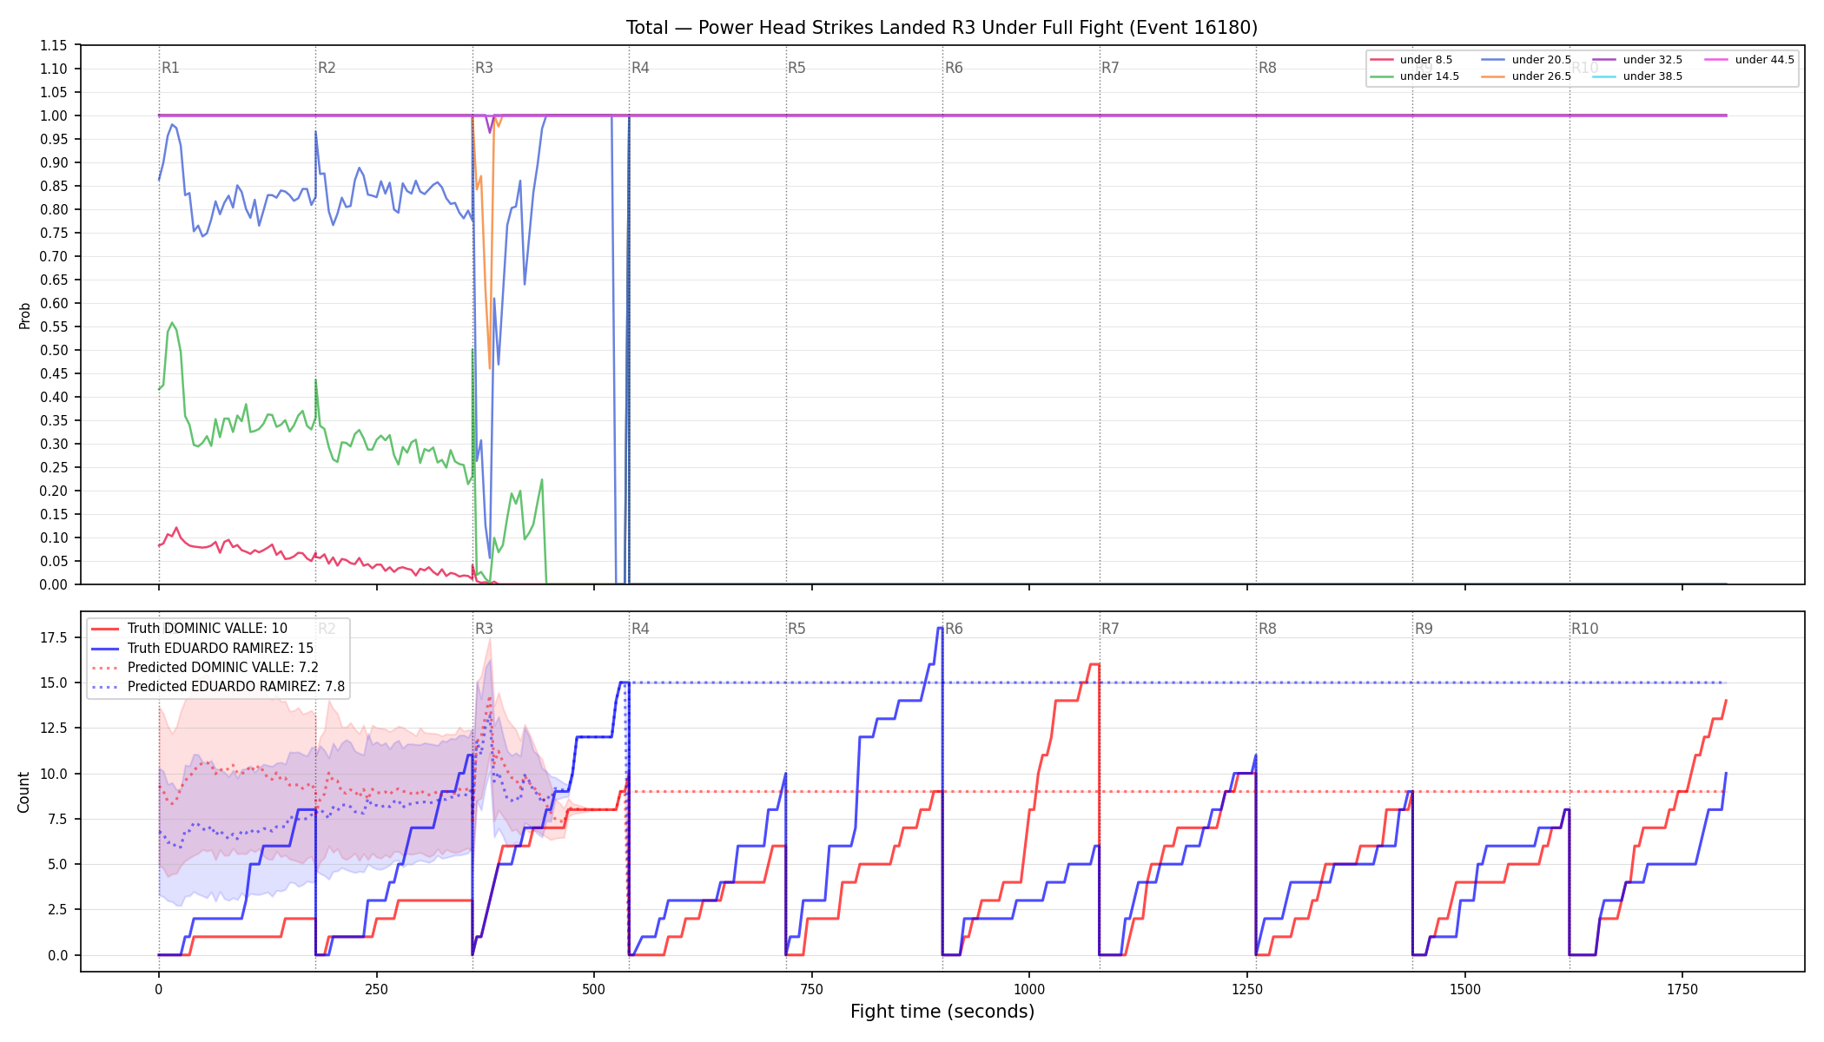Screen dimensions: 1824x1042
Task: Click the R8 round marker in count chart
Action: tap(1267, 629)
